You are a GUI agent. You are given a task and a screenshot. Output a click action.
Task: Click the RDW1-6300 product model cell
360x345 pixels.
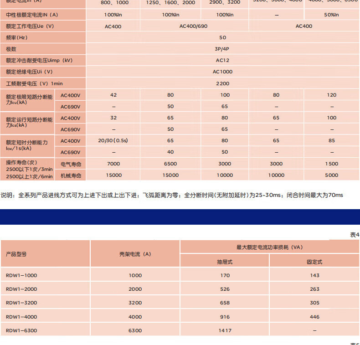tap(21, 330)
